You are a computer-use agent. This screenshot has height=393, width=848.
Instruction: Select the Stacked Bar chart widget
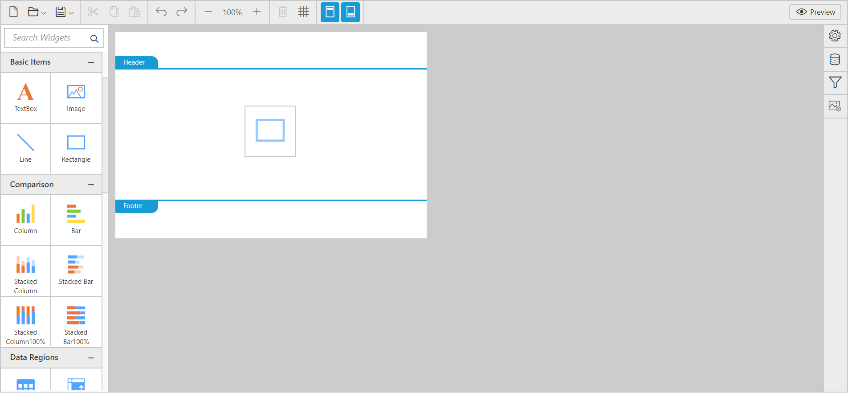tap(76, 271)
